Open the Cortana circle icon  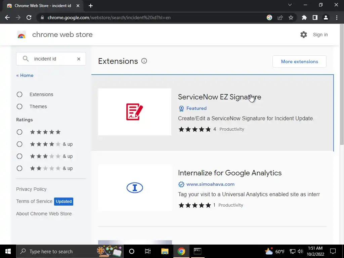click(132, 251)
